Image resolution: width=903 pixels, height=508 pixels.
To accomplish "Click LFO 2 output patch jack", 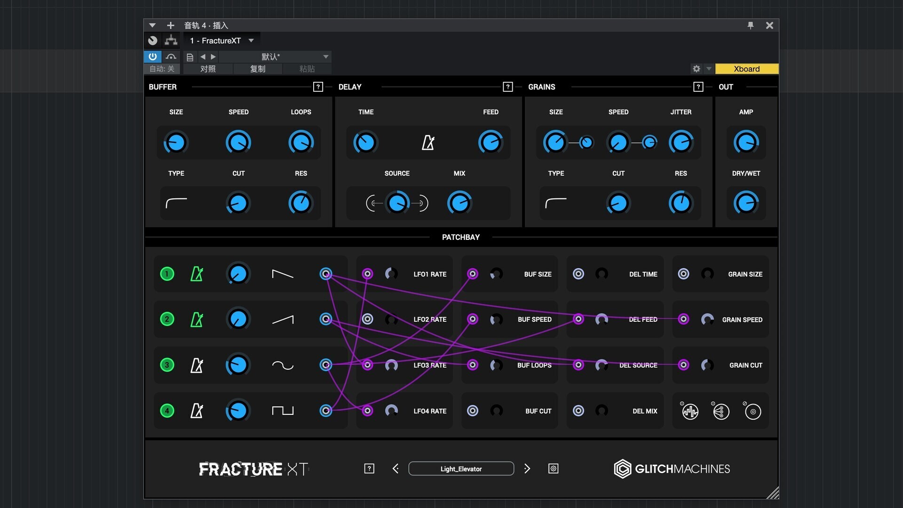I will (x=325, y=319).
